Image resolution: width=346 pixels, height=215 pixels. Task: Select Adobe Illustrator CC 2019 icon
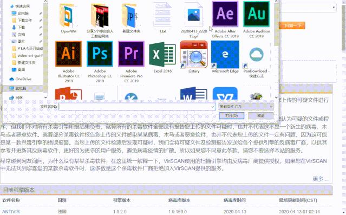tap(68, 54)
